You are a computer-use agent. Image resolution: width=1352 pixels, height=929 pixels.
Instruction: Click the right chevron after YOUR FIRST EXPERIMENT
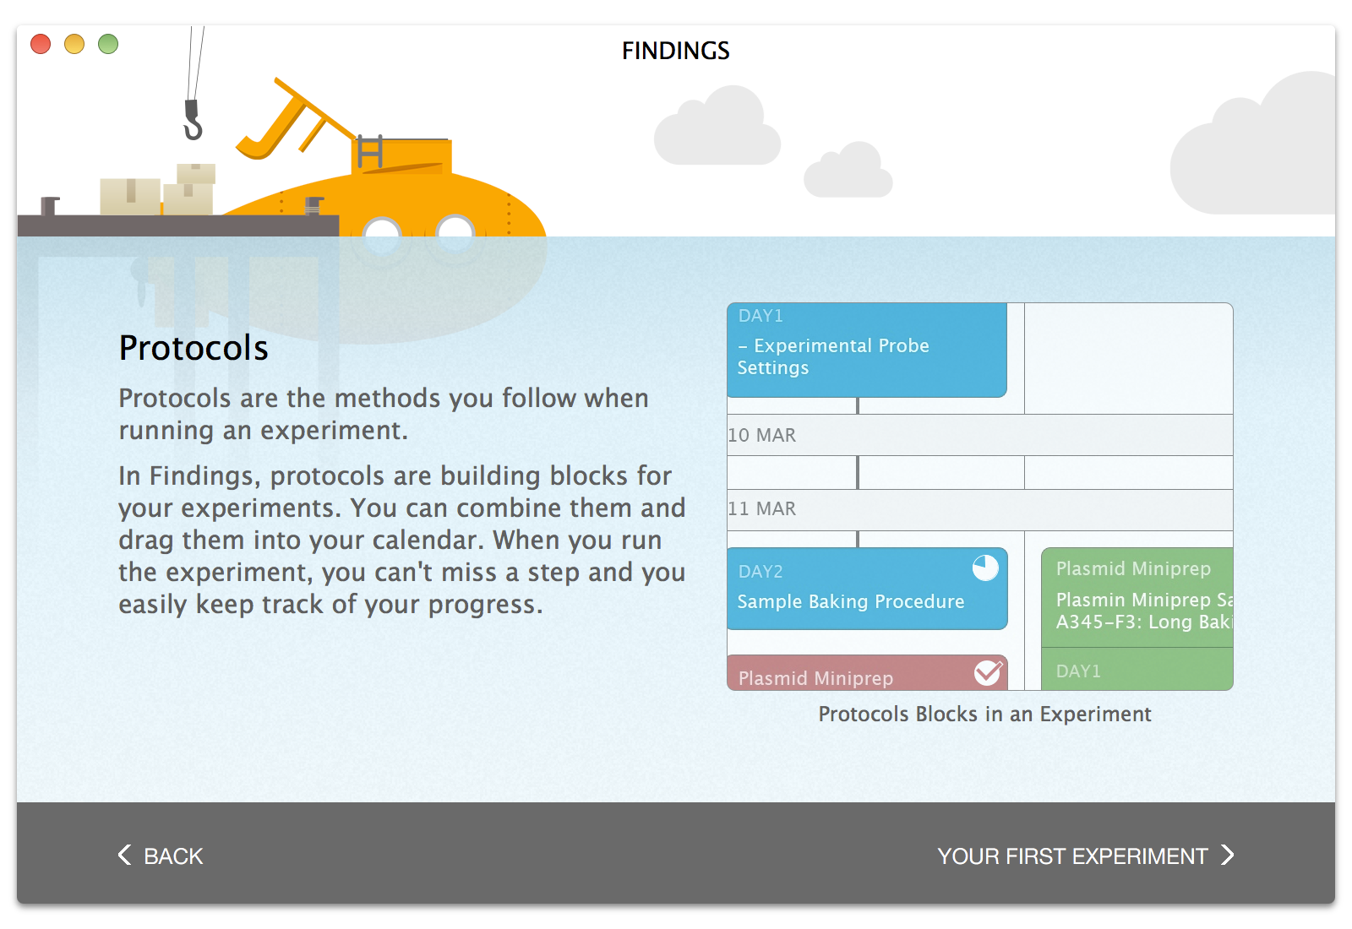1228,855
